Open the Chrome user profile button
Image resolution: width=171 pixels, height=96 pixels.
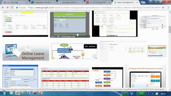point(151,1)
